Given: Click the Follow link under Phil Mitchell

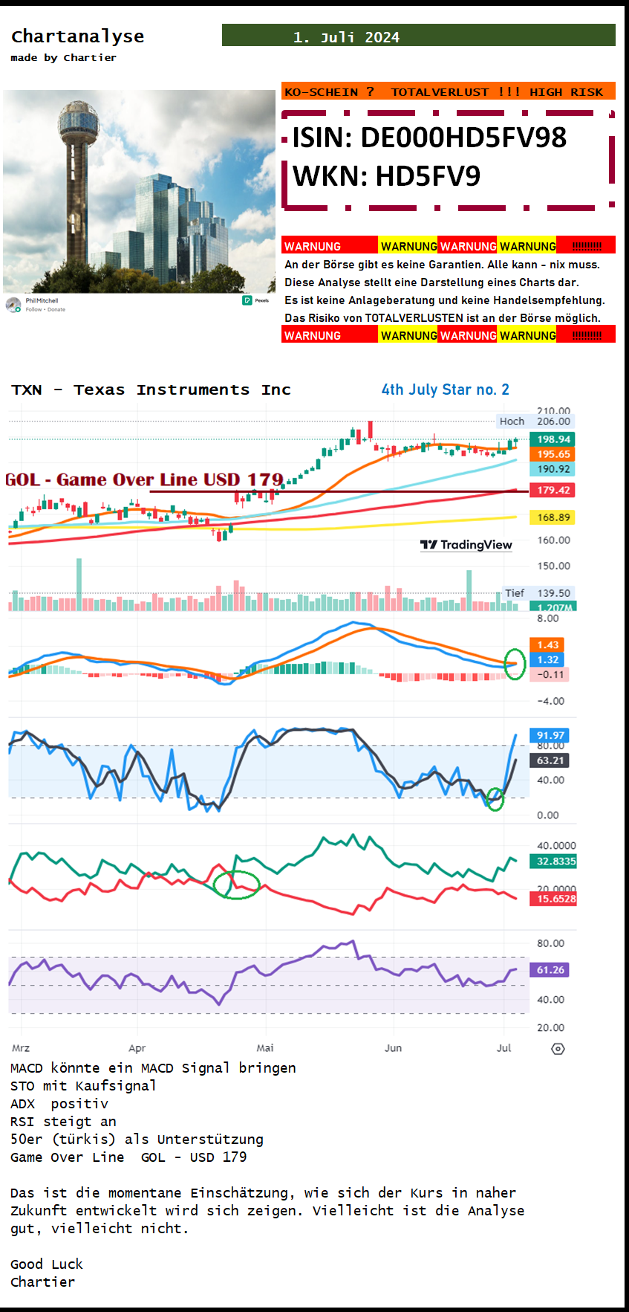Looking at the screenshot, I should point(33,309).
